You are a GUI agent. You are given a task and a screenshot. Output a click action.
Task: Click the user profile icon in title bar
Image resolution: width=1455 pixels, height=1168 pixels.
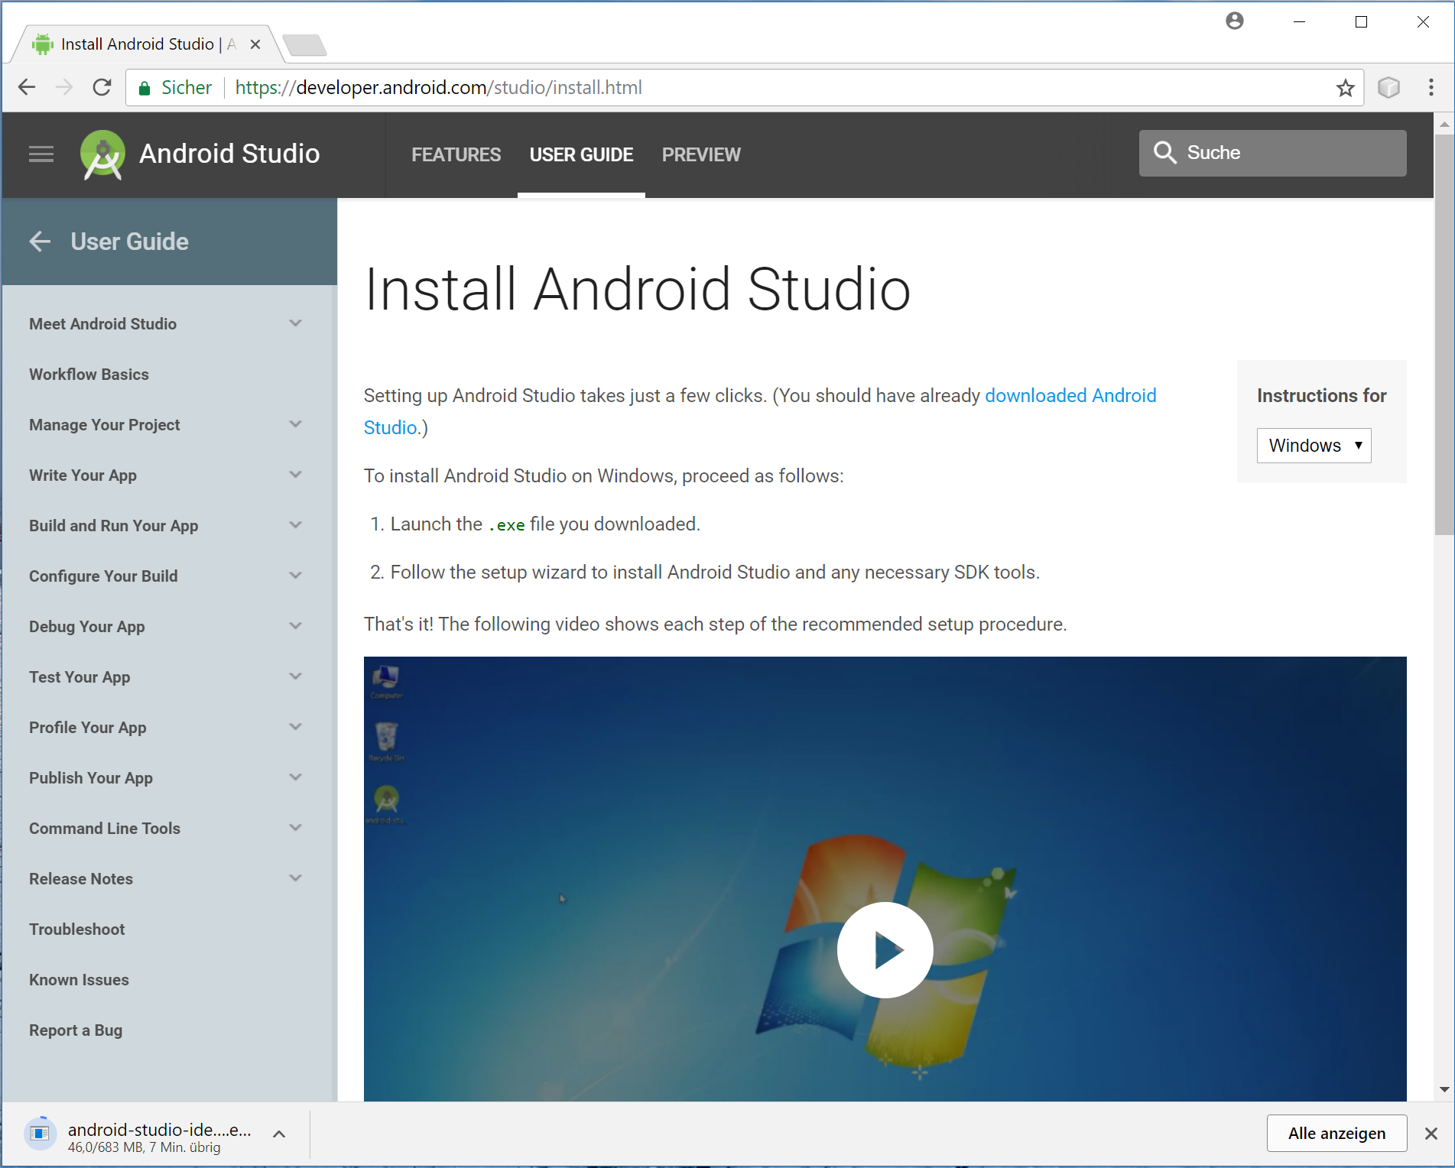[1234, 21]
